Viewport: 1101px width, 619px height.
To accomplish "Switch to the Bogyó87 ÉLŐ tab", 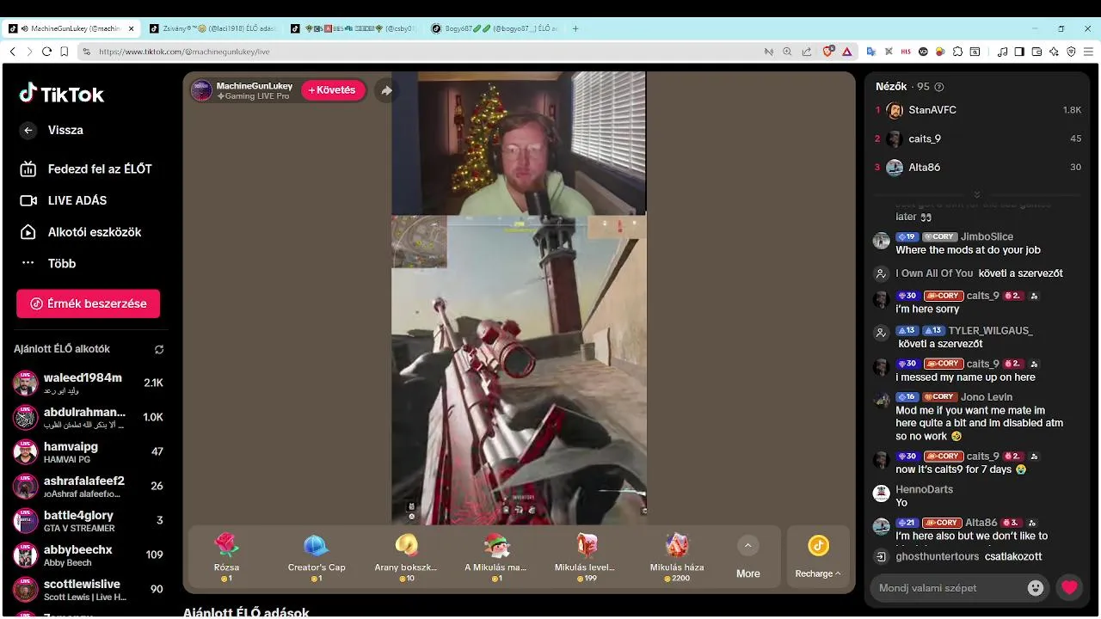I will pos(494,28).
